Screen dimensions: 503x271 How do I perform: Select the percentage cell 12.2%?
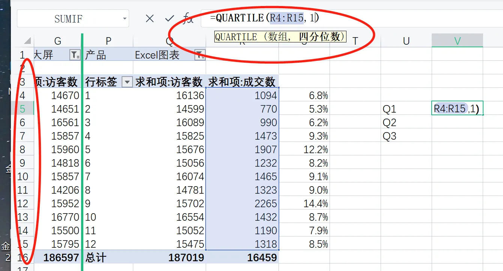tap(304, 149)
